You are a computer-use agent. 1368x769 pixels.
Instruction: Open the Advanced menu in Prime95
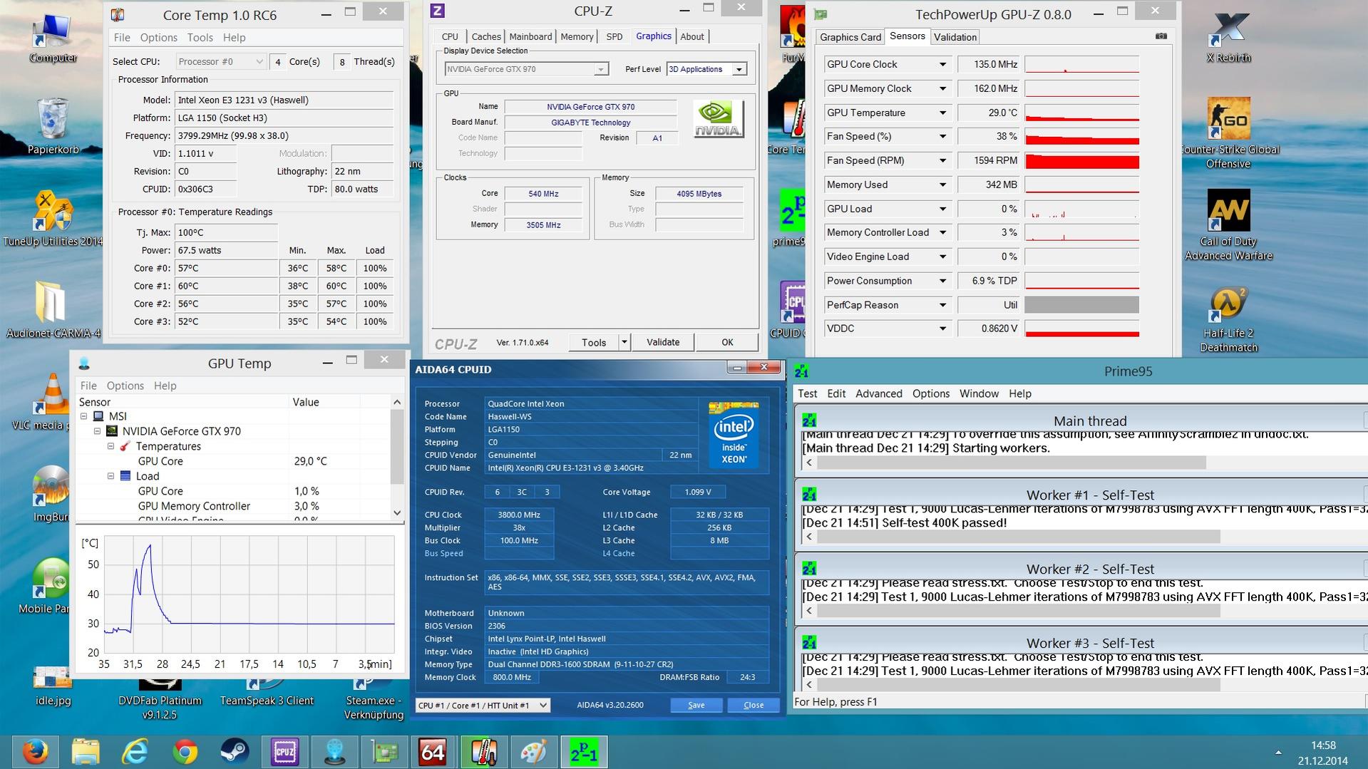(878, 393)
